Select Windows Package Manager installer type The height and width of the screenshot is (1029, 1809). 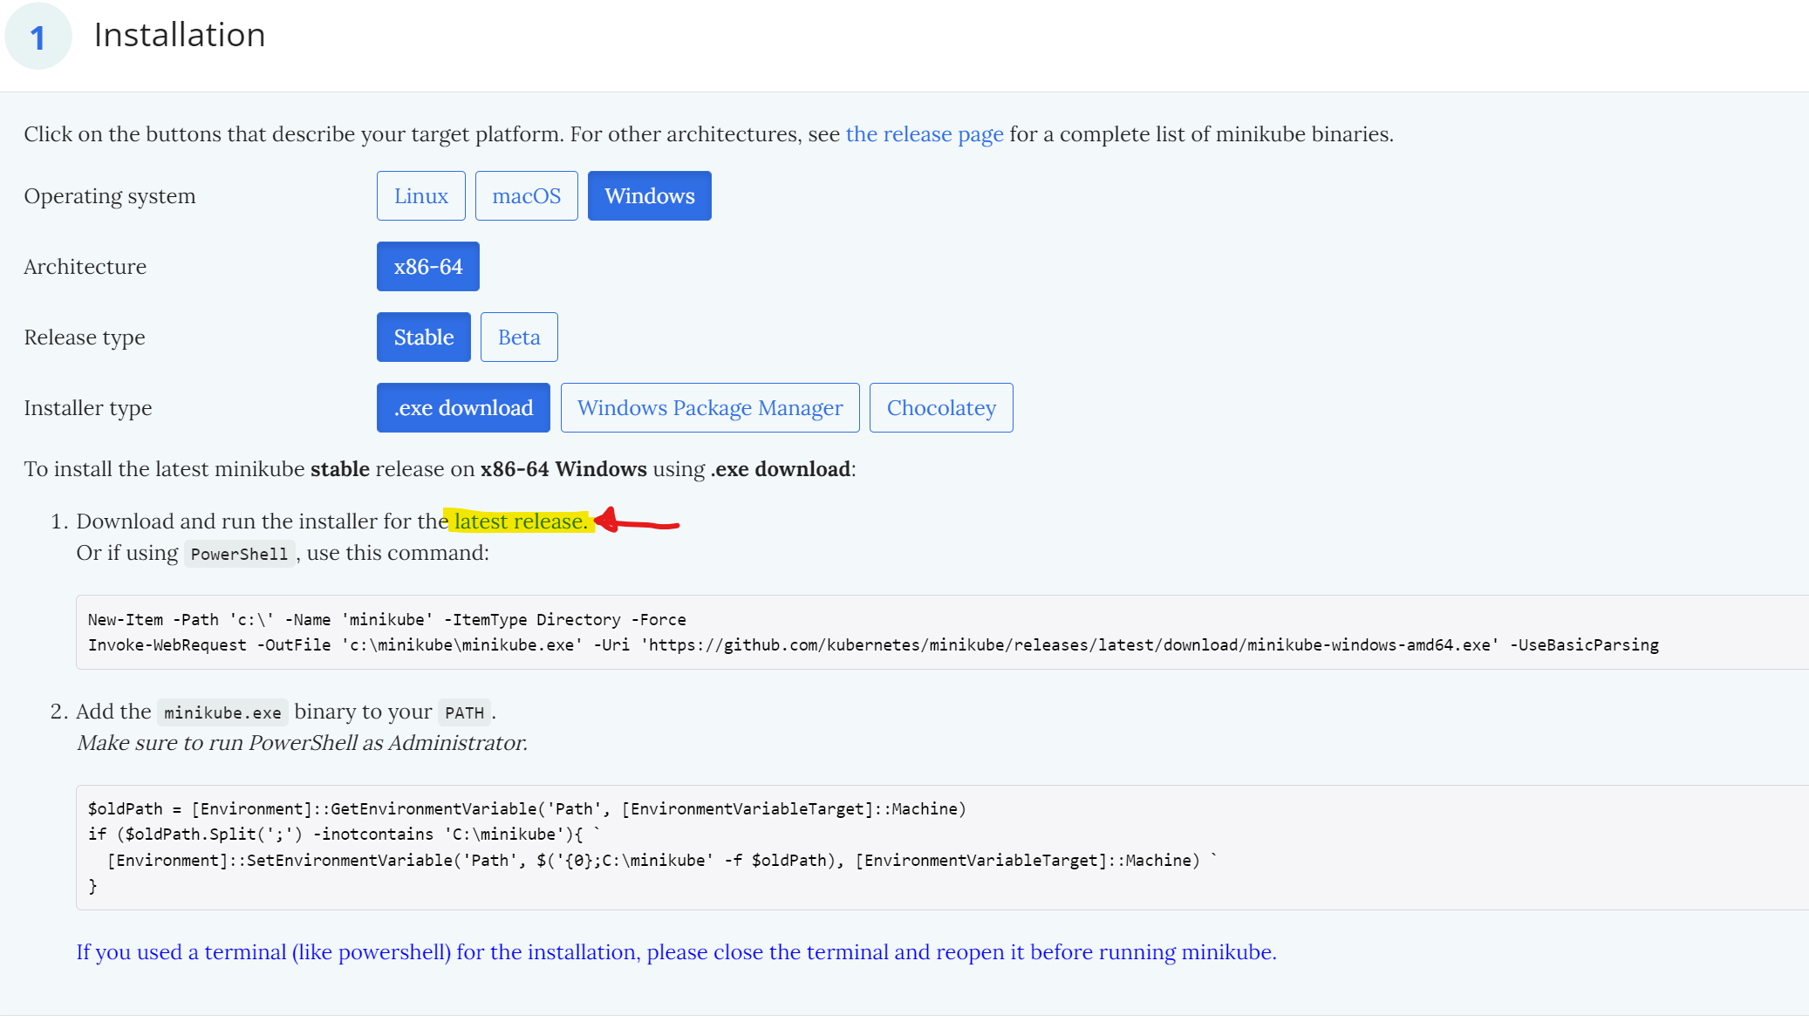tap(709, 408)
